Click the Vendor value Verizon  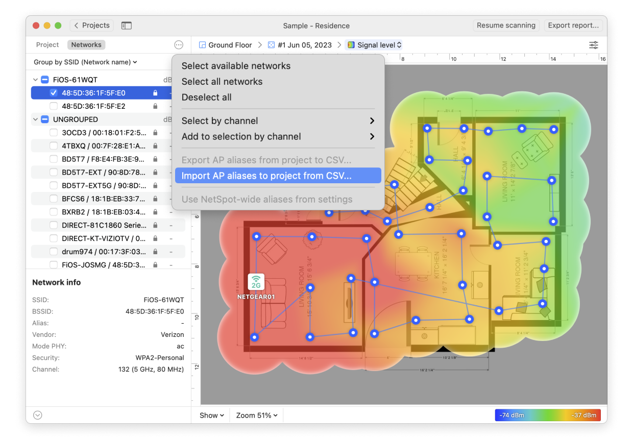pyautogui.click(x=173, y=335)
